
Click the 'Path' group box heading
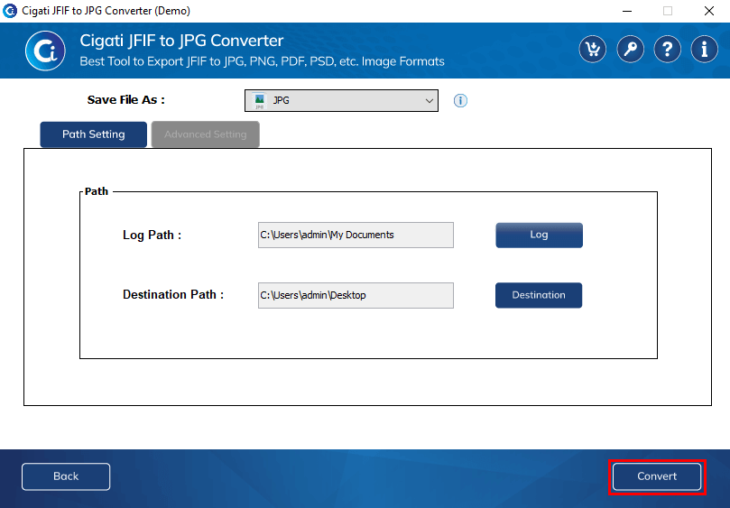pos(97,191)
